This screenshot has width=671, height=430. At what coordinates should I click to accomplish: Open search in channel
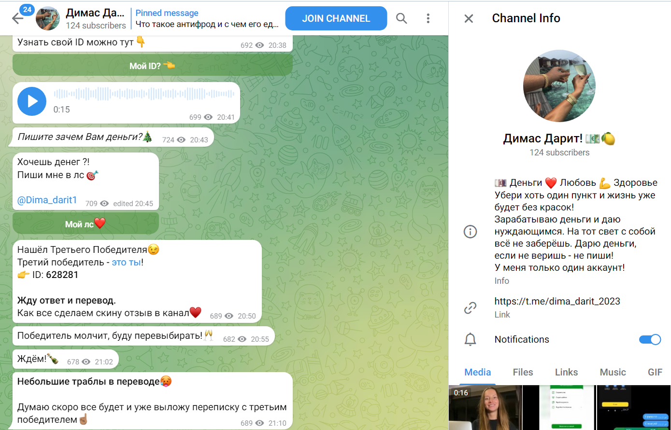[401, 18]
